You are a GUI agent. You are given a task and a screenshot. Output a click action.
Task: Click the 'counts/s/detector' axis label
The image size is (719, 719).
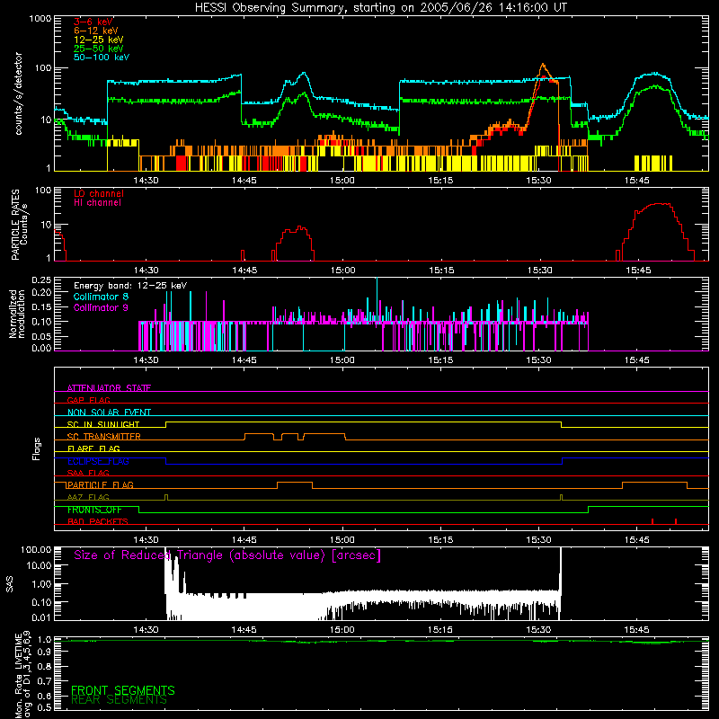(18, 93)
